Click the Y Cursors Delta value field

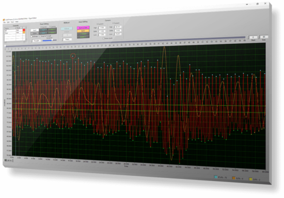[118, 30]
